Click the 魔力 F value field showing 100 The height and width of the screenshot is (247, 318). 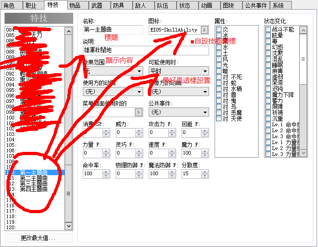tap(191, 153)
